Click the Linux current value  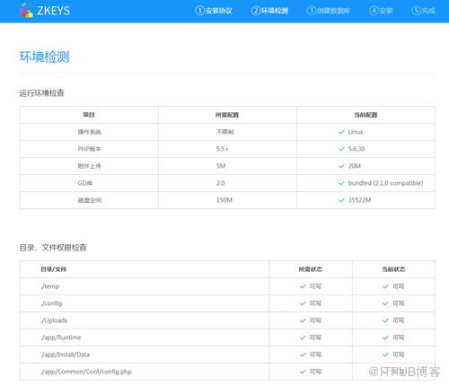coord(356,132)
